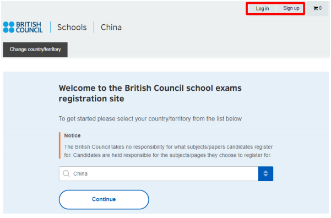This screenshot has width=331, height=218.
Task: Open the shopping cart icon
Action: pyautogui.click(x=316, y=8)
